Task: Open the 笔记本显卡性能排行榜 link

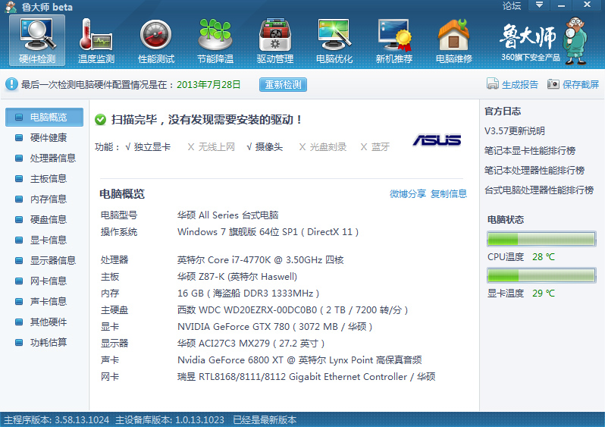Action: point(530,151)
